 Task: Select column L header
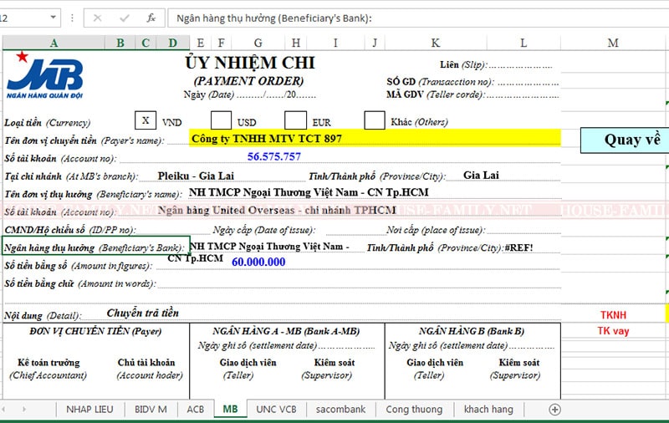click(x=523, y=43)
